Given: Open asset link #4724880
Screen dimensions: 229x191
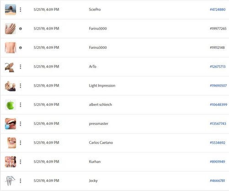Looking at the screenshot, I should [218, 10].
